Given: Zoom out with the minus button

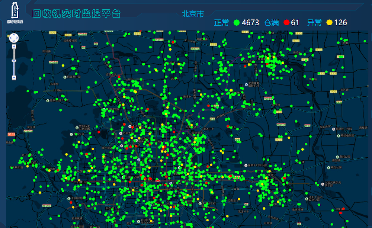Looking at the screenshot, I should (14, 78).
